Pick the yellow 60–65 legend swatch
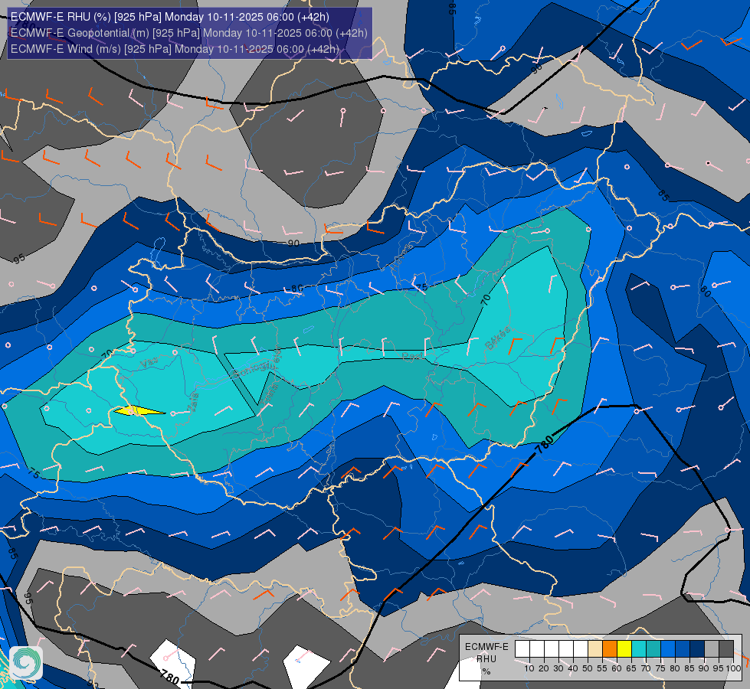Viewport: 750px width, 689px height. [x=624, y=648]
